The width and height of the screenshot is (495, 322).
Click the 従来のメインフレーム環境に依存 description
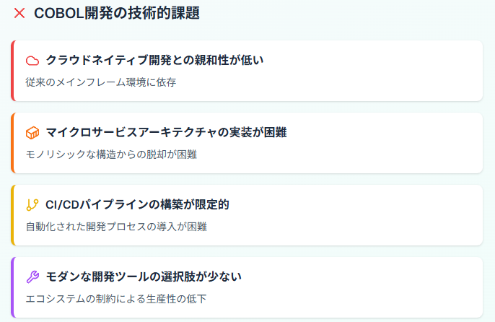(x=101, y=82)
